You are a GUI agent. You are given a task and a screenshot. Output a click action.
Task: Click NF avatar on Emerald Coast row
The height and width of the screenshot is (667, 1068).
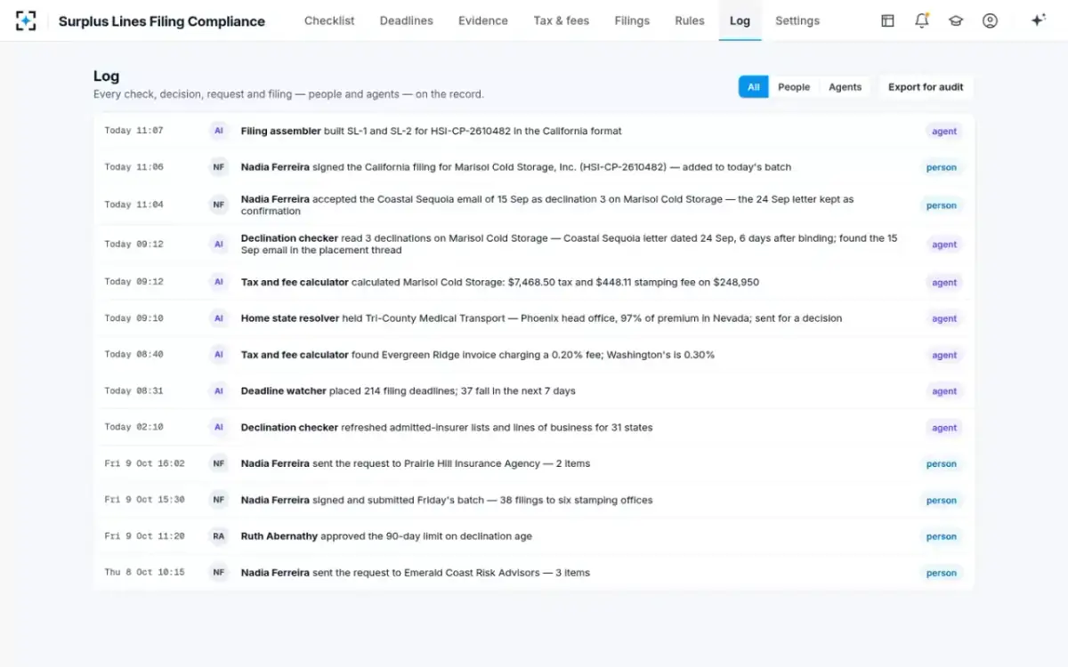[x=219, y=573]
